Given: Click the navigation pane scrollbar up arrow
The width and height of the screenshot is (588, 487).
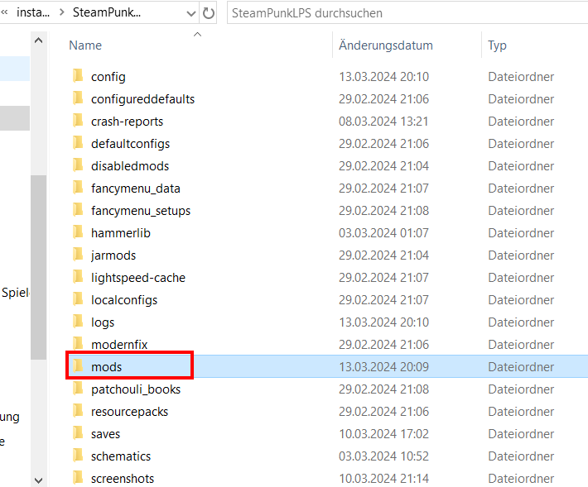Looking at the screenshot, I should 38,39.
